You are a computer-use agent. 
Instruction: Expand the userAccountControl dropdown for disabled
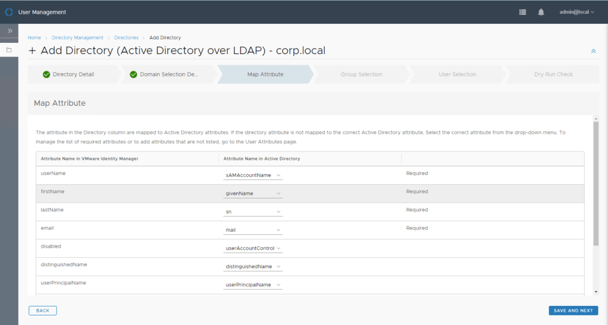pos(254,248)
